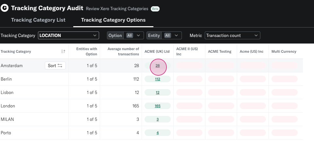
Task: Click the empty Multi Currency cell for London
Action: tap(285, 106)
